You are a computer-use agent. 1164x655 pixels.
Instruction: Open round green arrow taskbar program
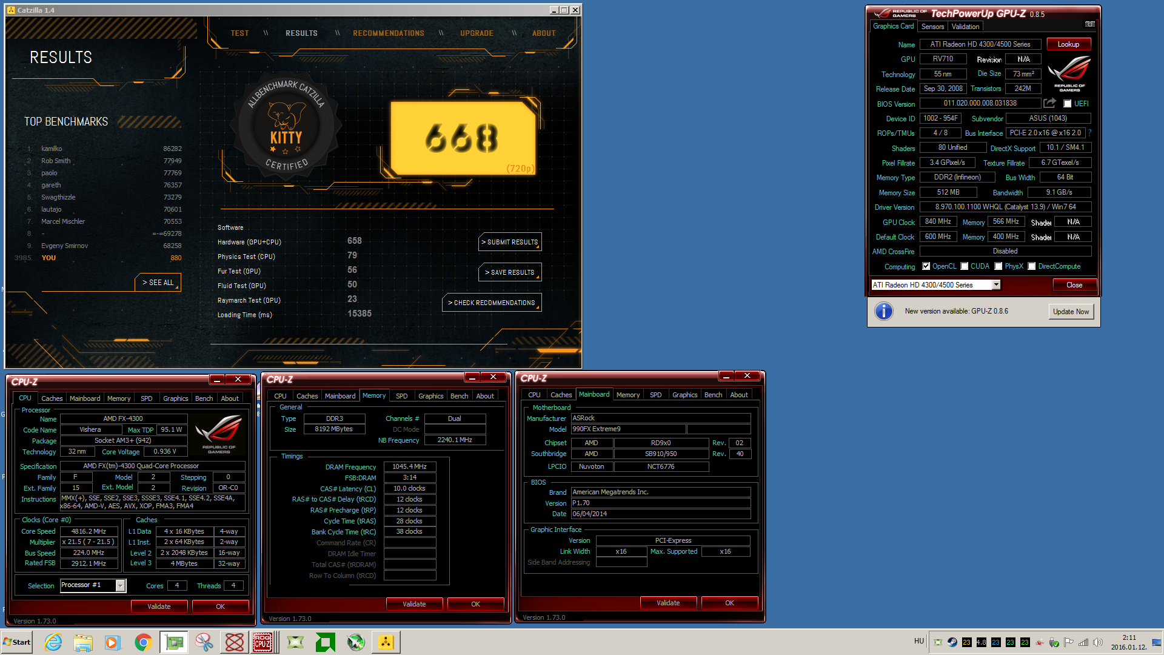tap(356, 642)
